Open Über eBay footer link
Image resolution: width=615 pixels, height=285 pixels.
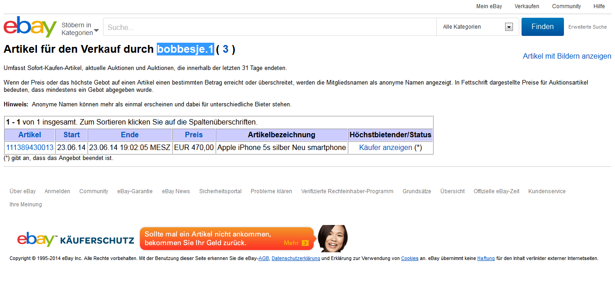tap(23, 191)
